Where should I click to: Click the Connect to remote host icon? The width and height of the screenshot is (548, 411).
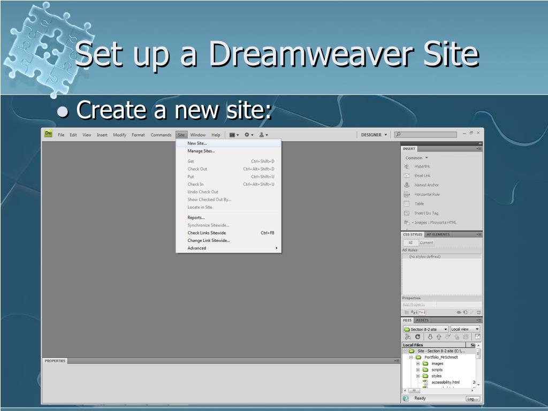pos(407,337)
